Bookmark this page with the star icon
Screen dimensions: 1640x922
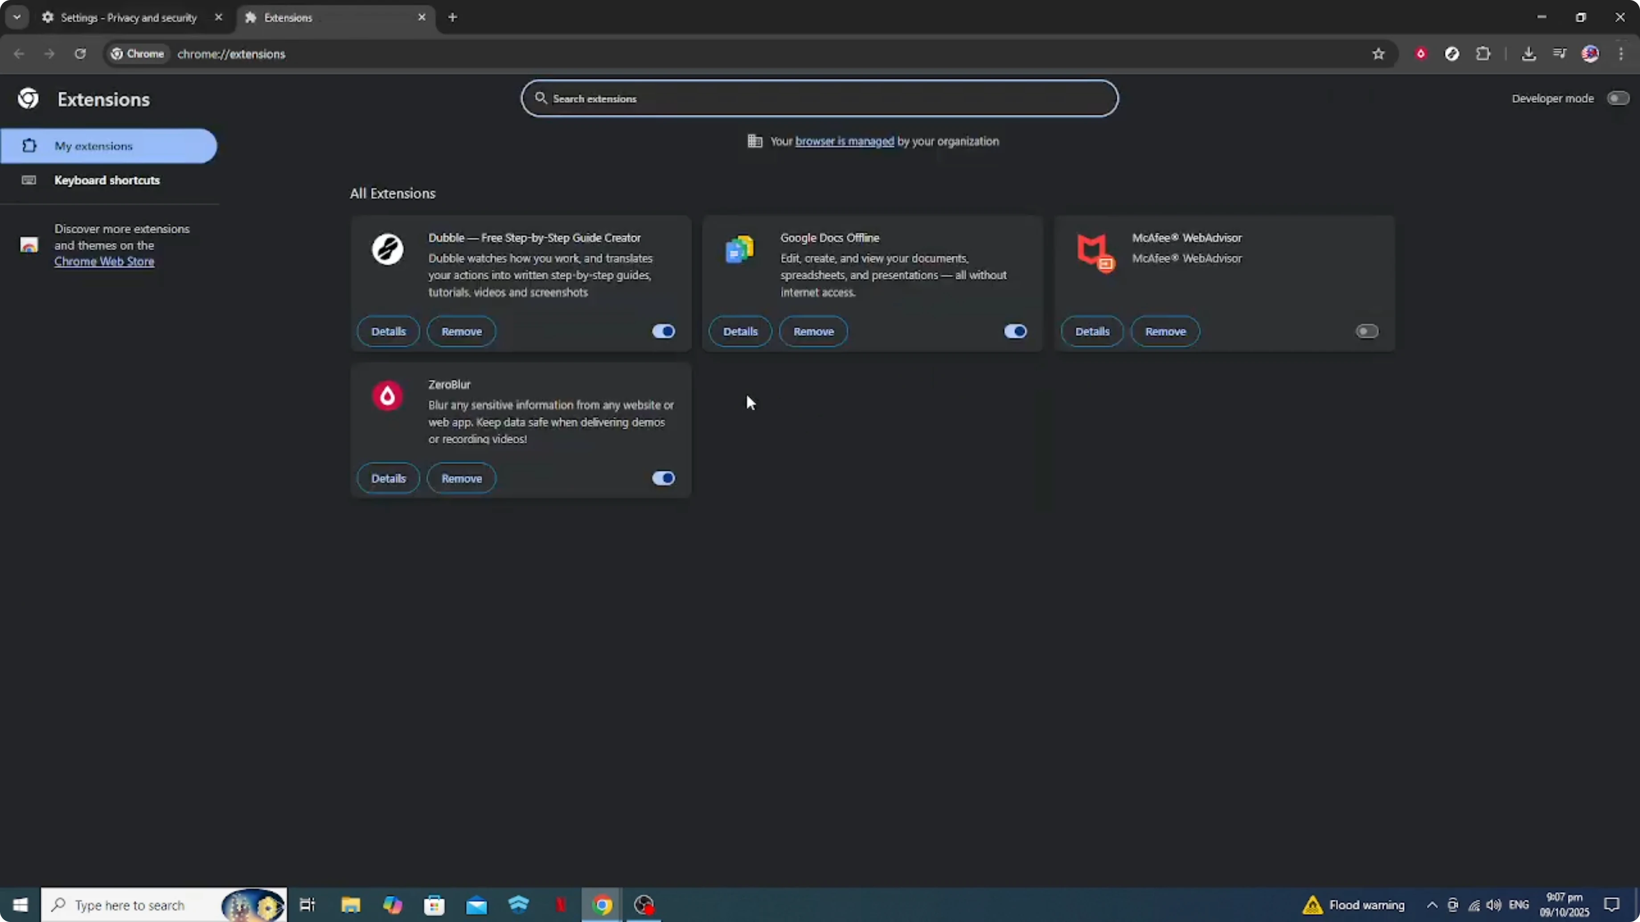pyautogui.click(x=1378, y=54)
